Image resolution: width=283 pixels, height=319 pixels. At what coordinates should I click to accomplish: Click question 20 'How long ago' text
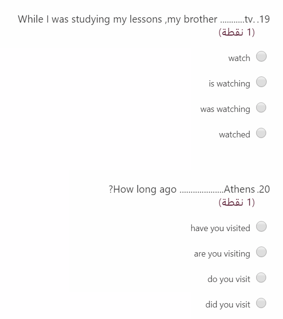click(189, 189)
